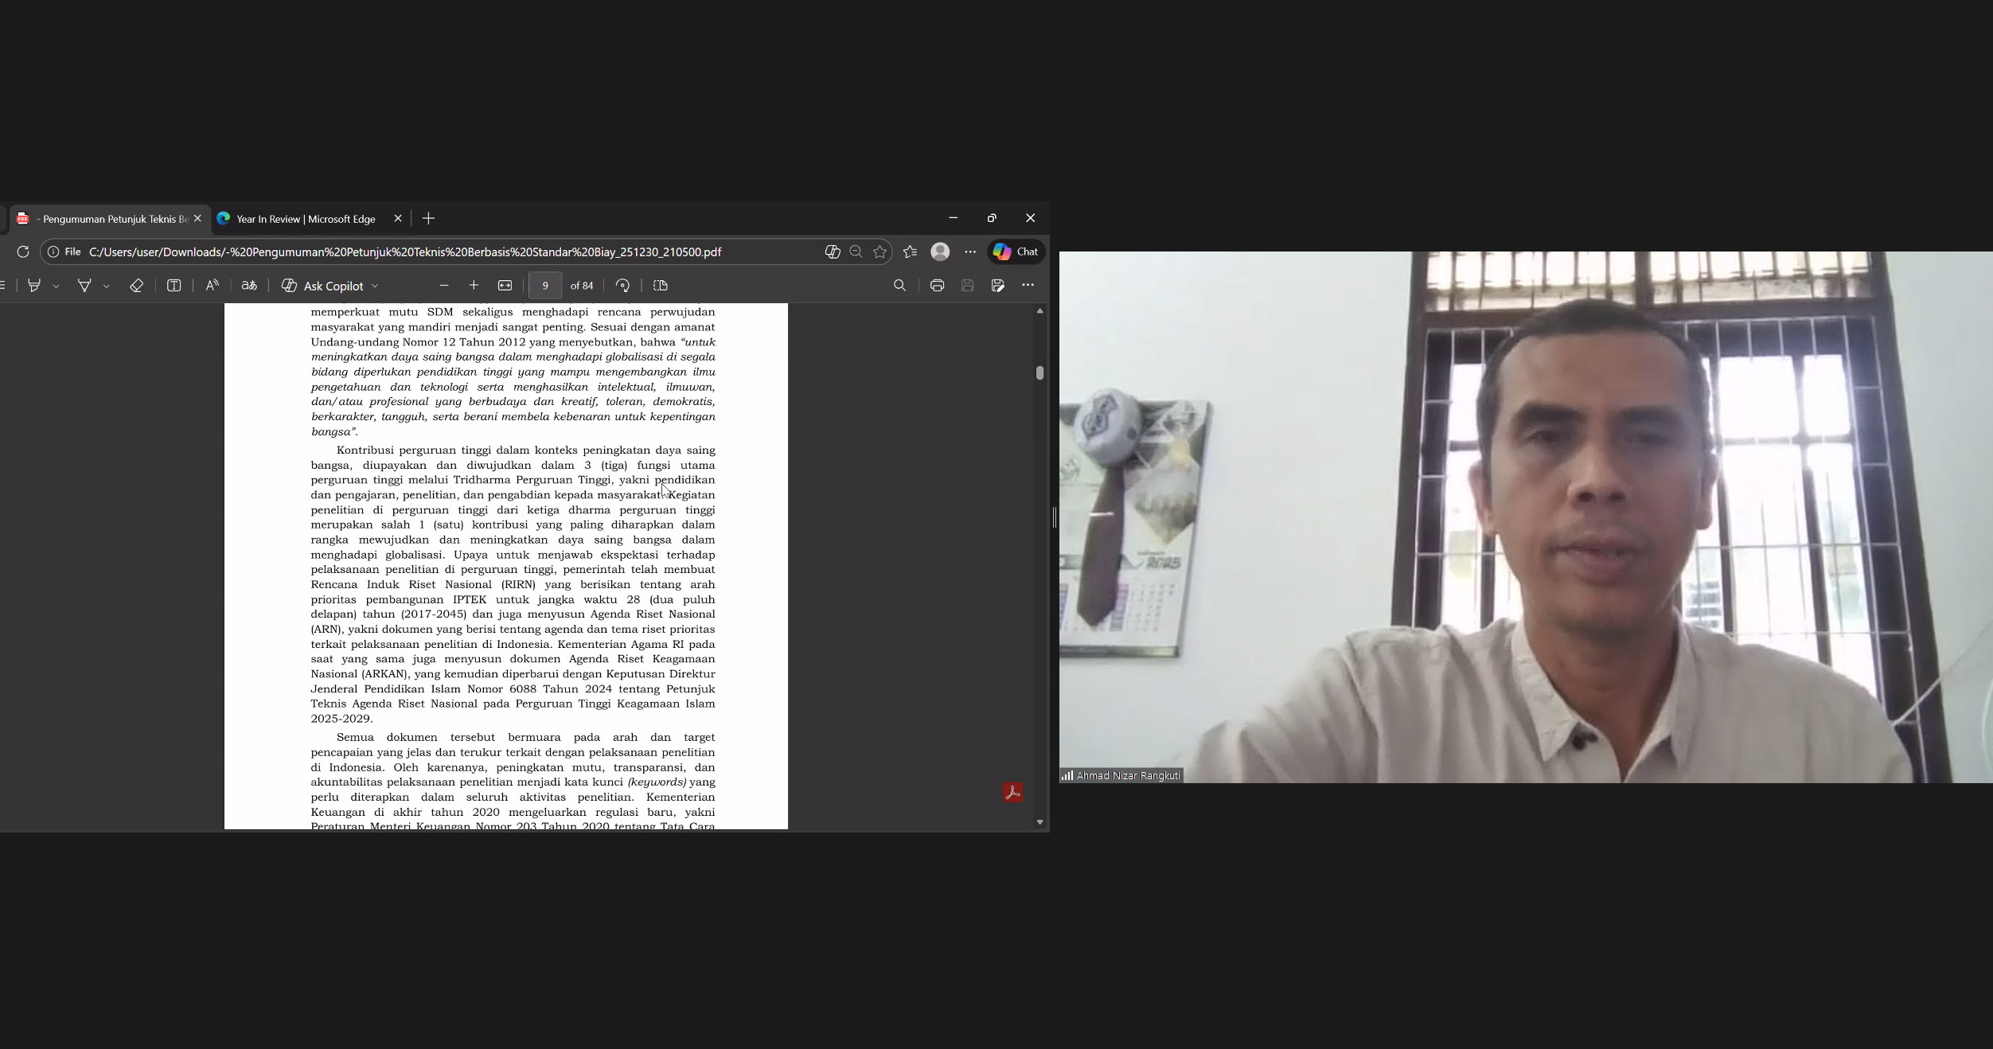Open a new browser tab

428,219
